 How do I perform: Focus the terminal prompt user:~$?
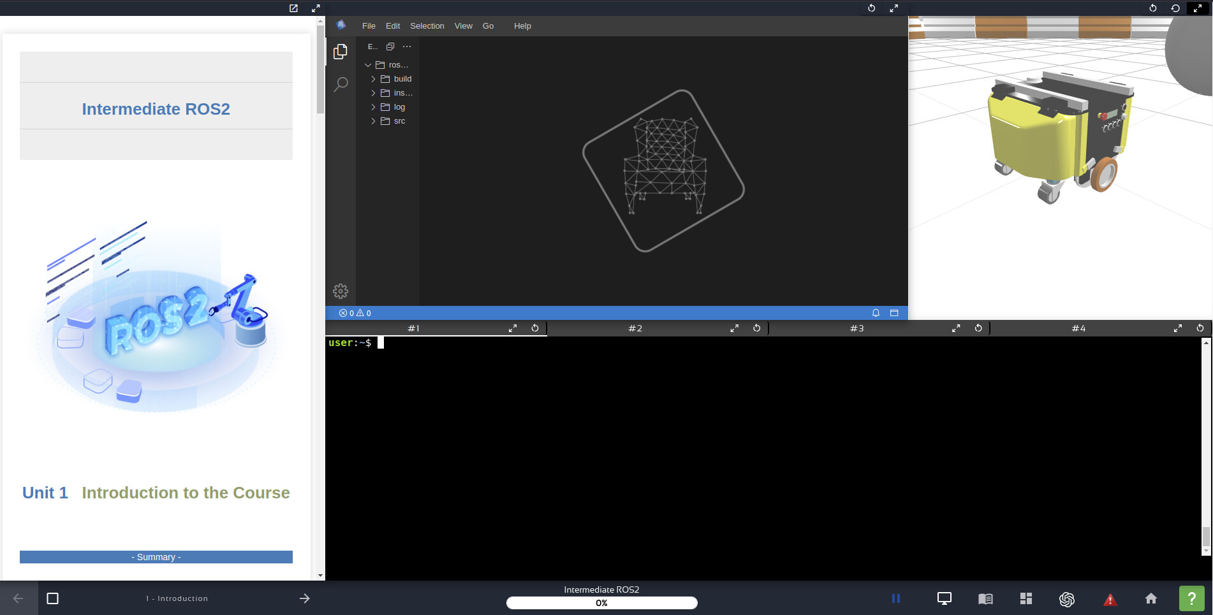tap(351, 343)
